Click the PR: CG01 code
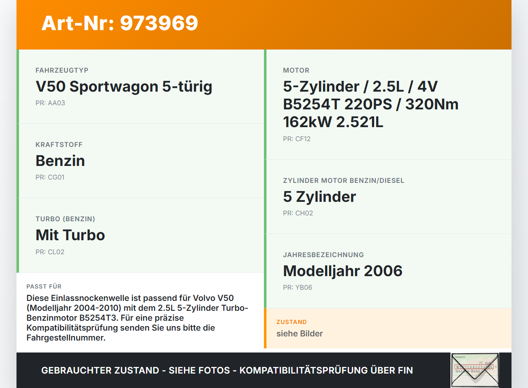Image resolution: width=528 pixels, height=388 pixels. point(50,177)
